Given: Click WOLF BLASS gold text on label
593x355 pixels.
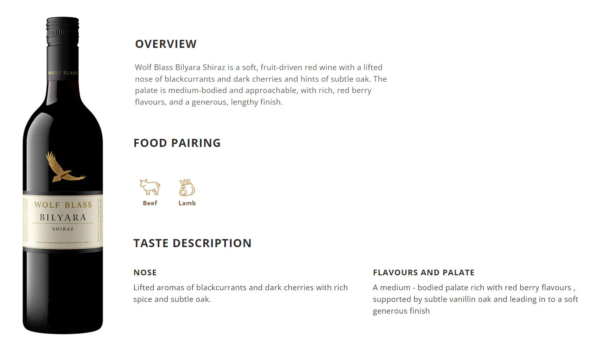Looking at the screenshot, I should pos(63,205).
